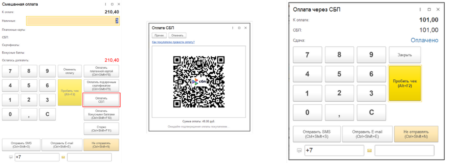The width and height of the screenshot is (449, 163).
Task: Click Оплатить СБП in Смешанная оплата
Action: [101, 100]
